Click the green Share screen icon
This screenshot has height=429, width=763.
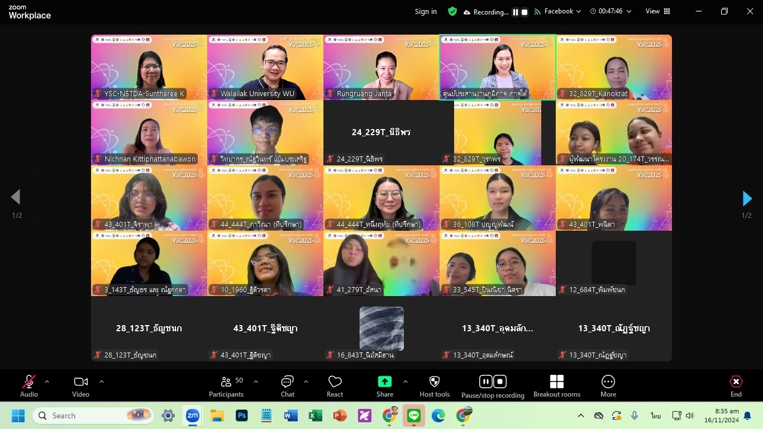click(384, 382)
